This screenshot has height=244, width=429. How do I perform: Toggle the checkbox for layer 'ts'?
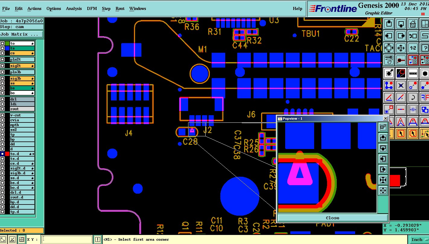(2, 48)
